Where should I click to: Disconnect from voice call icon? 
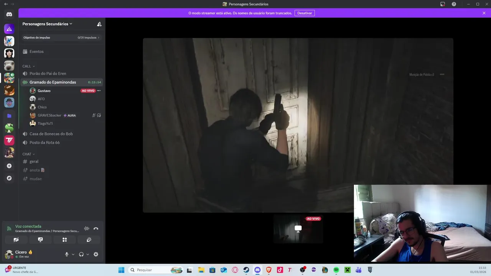pos(96,228)
